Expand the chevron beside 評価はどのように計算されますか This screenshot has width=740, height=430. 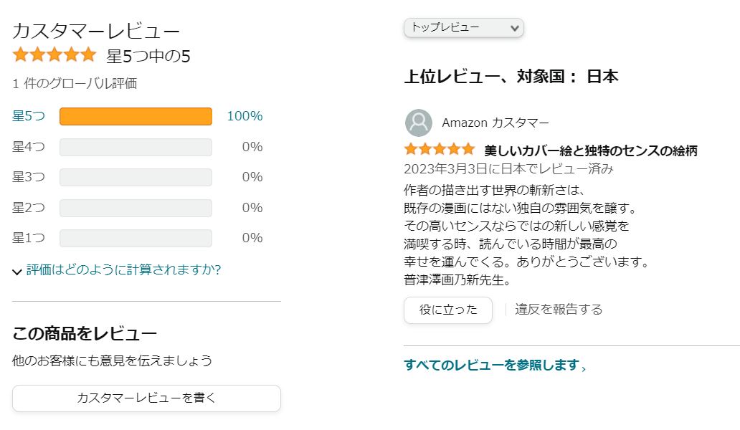click(17, 272)
